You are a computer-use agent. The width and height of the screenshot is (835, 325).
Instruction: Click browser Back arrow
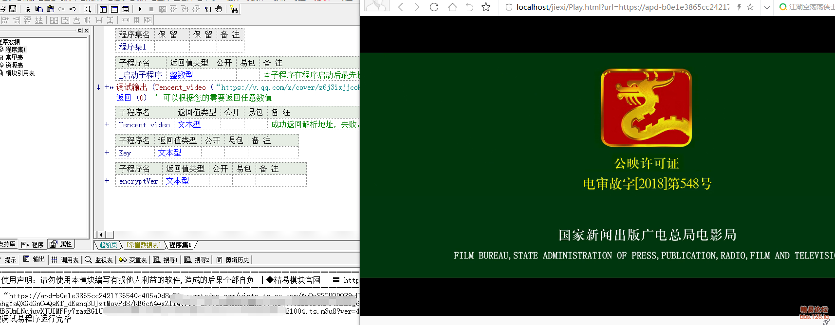[400, 7]
